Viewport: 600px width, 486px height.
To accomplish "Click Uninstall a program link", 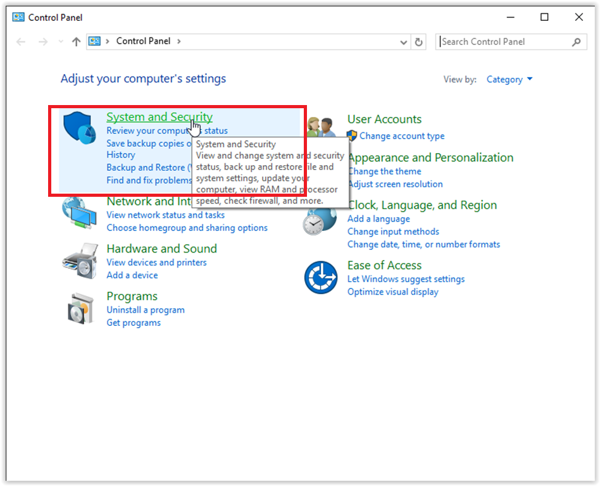I will pyautogui.click(x=146, y=309).
